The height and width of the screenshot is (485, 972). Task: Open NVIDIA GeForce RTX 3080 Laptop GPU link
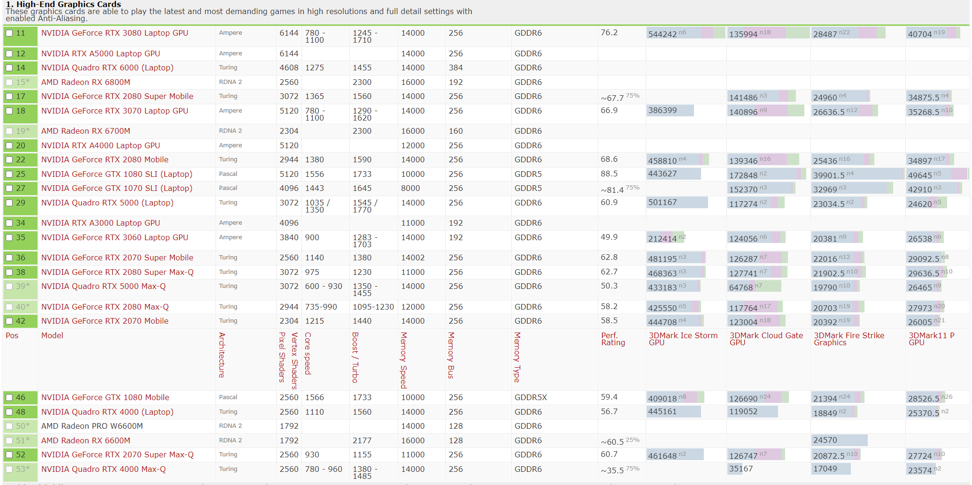pyautogui.click(x=115, y=33)
